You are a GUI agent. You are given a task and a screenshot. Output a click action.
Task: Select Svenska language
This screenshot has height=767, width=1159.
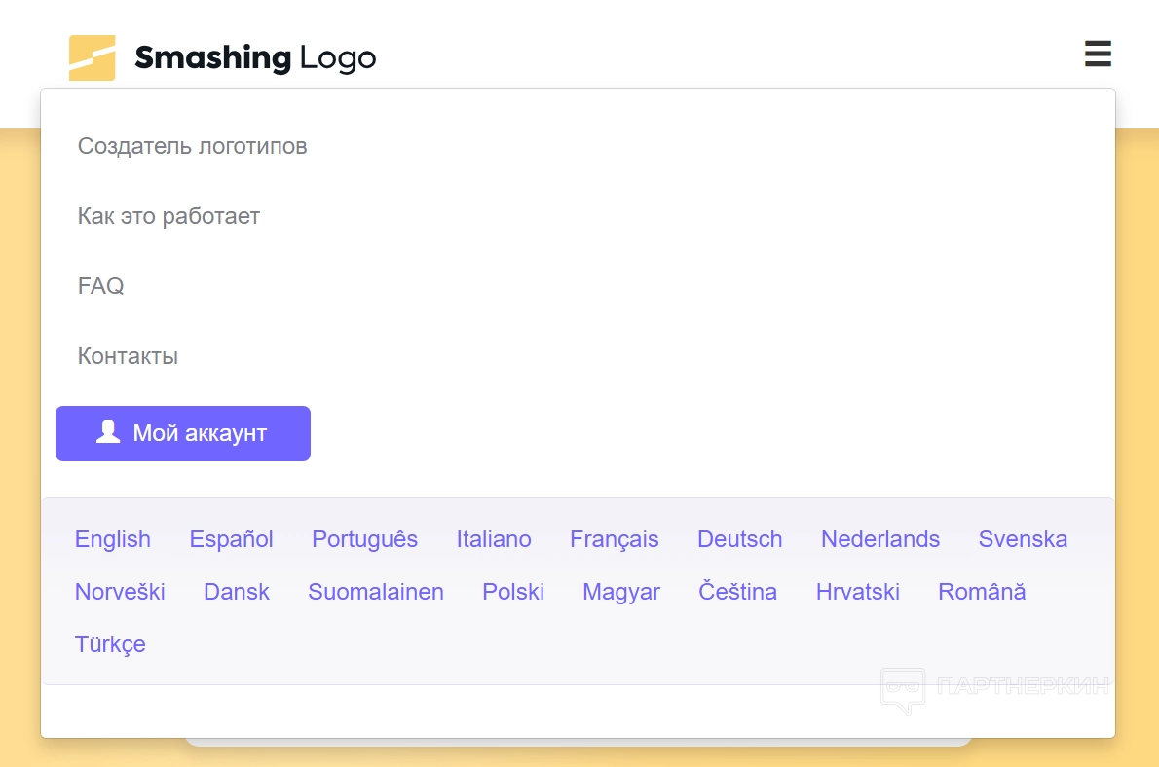coord(1023,539)
